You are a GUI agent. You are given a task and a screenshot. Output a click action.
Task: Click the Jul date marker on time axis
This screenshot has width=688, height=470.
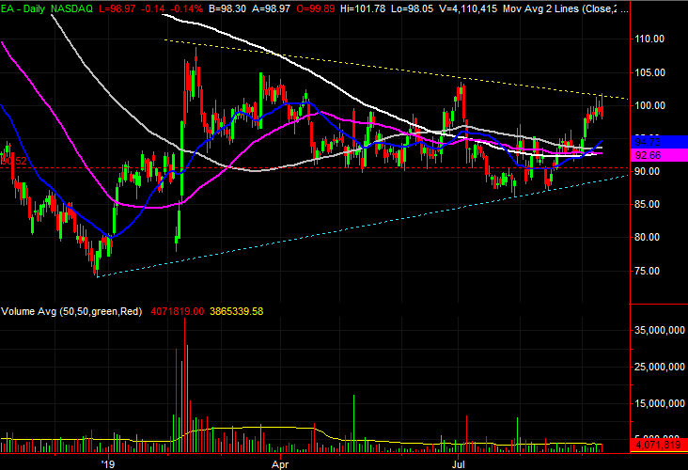459,463
